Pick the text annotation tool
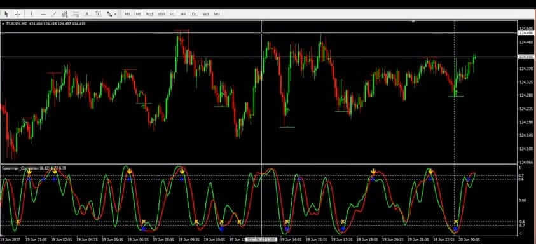The image size is (536, 244). click(87, 14)
